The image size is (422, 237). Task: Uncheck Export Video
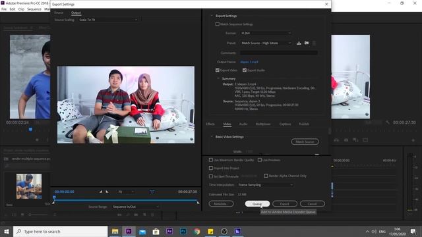tap(218, 70)
